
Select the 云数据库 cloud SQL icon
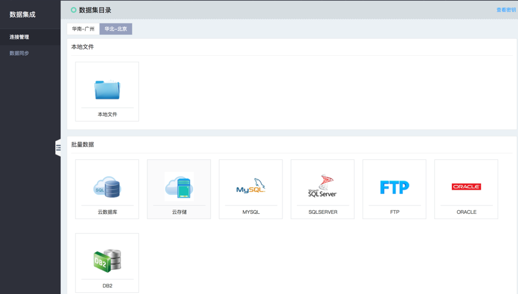107,187
